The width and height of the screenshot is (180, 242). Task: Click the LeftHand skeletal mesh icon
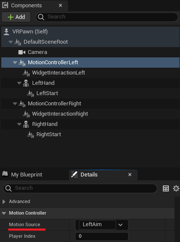tap(26, 83)
